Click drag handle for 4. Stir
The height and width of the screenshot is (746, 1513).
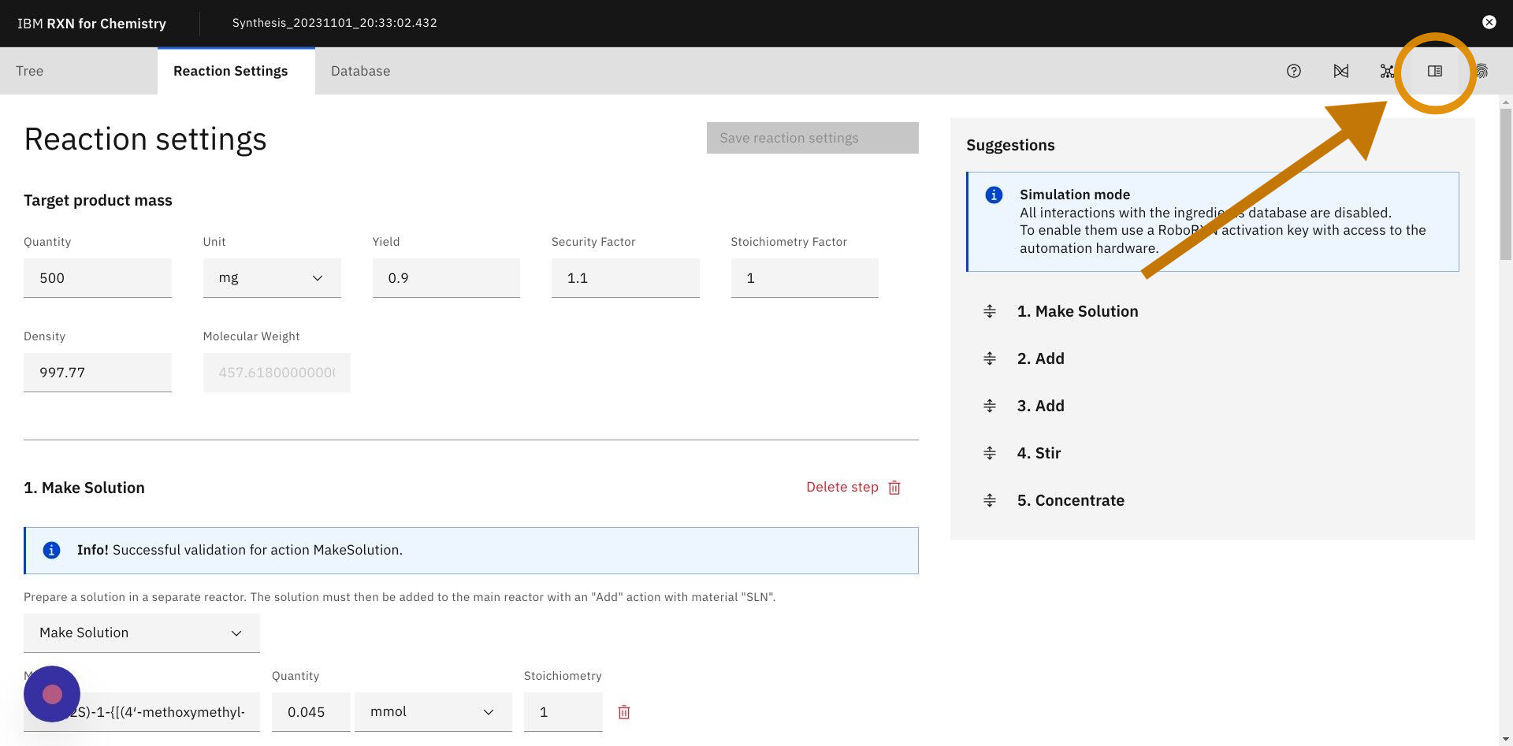tap(990, 453)
